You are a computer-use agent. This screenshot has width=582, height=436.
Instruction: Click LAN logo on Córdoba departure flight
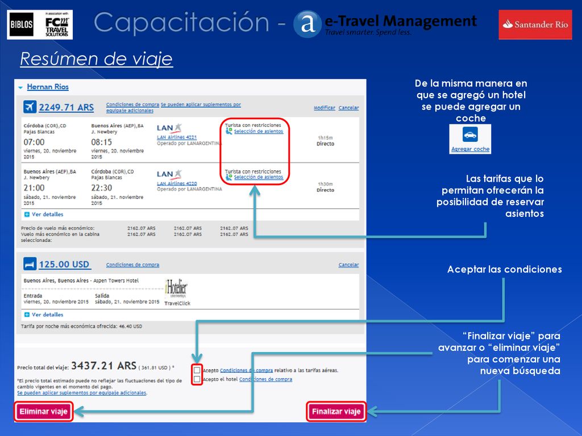[169, 128]
